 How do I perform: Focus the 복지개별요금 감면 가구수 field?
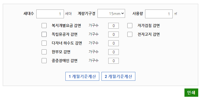click(x=113, y=26)
